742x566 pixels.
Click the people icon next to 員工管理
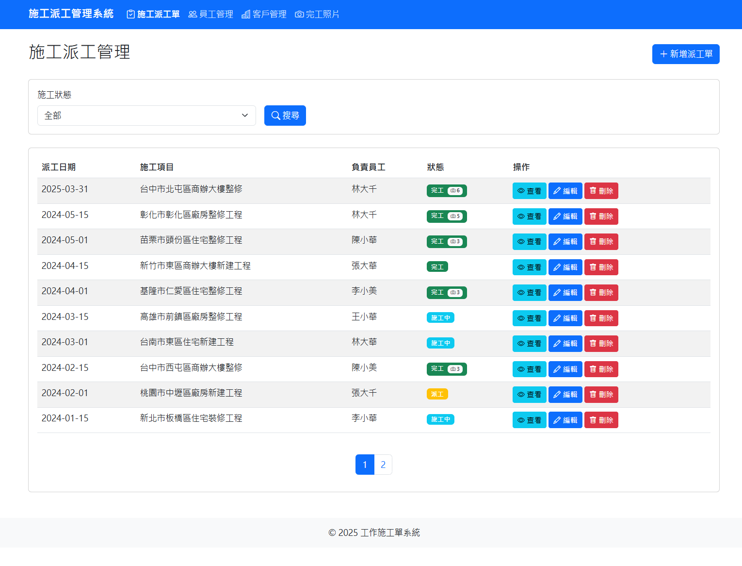[x=192, y=14]
